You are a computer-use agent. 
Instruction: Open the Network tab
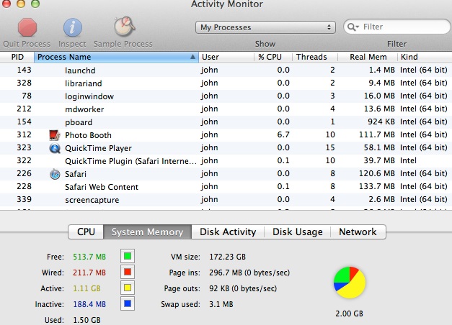point(358,232)
